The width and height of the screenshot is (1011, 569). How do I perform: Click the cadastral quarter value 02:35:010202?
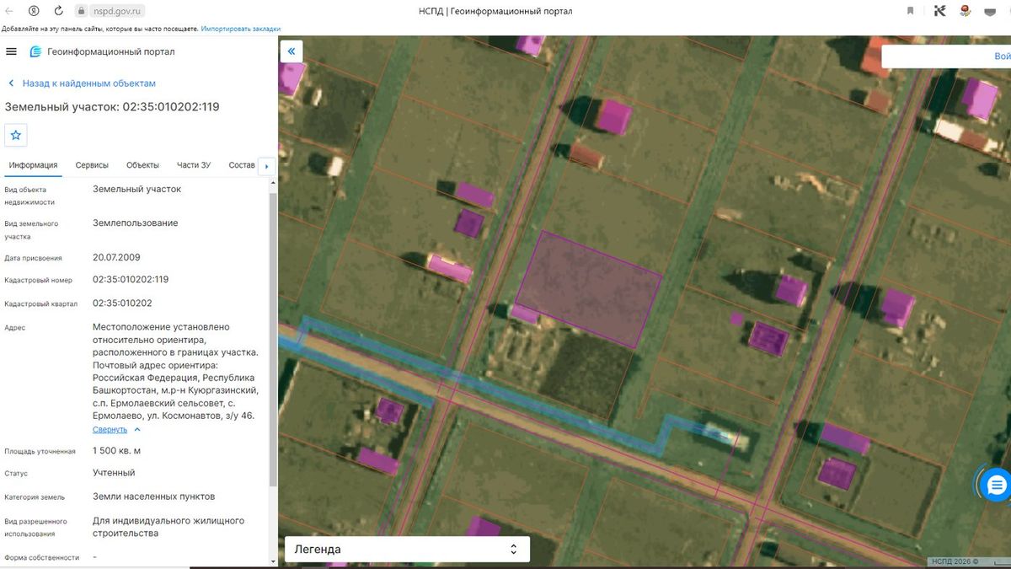122,303
